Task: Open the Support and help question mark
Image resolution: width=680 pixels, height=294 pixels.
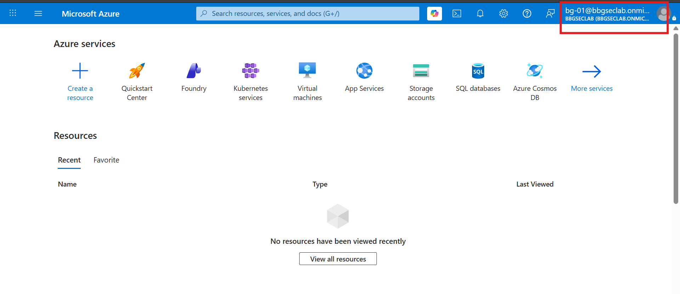Action: 527,13
